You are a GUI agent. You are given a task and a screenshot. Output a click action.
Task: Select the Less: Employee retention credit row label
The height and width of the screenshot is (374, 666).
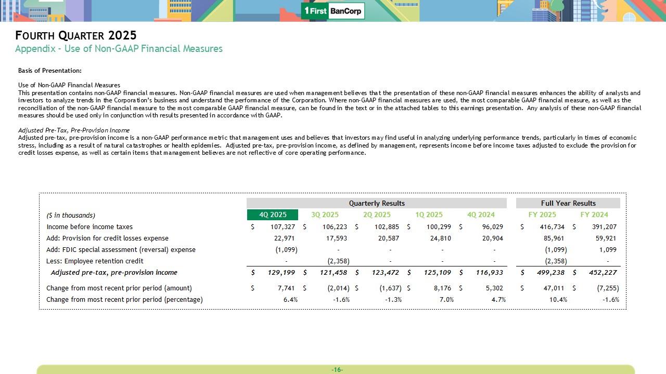pos(95,261)
